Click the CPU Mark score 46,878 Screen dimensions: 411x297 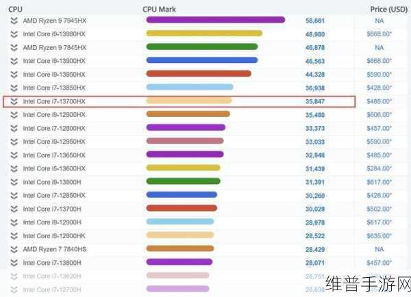pos(315,48)
